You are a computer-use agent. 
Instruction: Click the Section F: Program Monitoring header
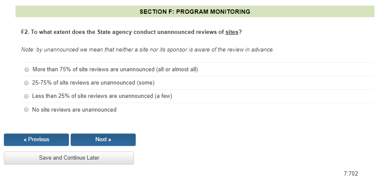[x=195, y=12]
